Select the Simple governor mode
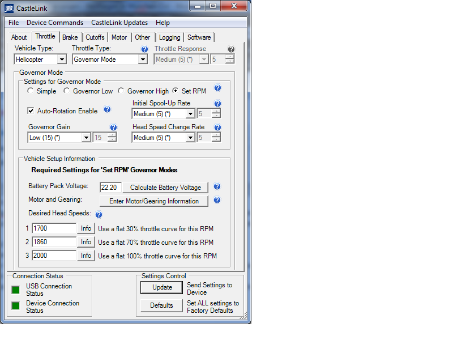 [x=31, y=91]
